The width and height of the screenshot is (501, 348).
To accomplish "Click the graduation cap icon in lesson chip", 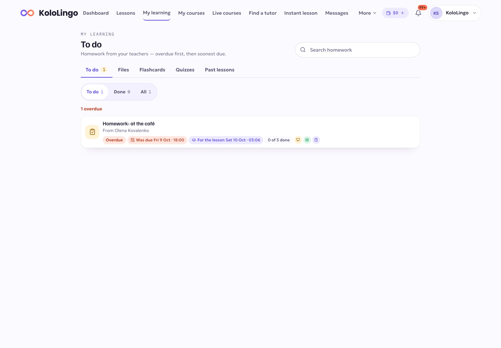I will coord(194,140).
